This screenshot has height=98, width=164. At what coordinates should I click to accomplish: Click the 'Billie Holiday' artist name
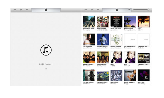141,84
